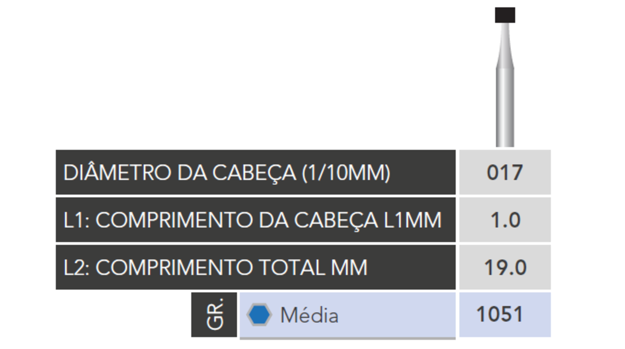Screen dimensions: 625x349
Task: Click the word TOTAL in the L2 row
Action: point(292,267)
